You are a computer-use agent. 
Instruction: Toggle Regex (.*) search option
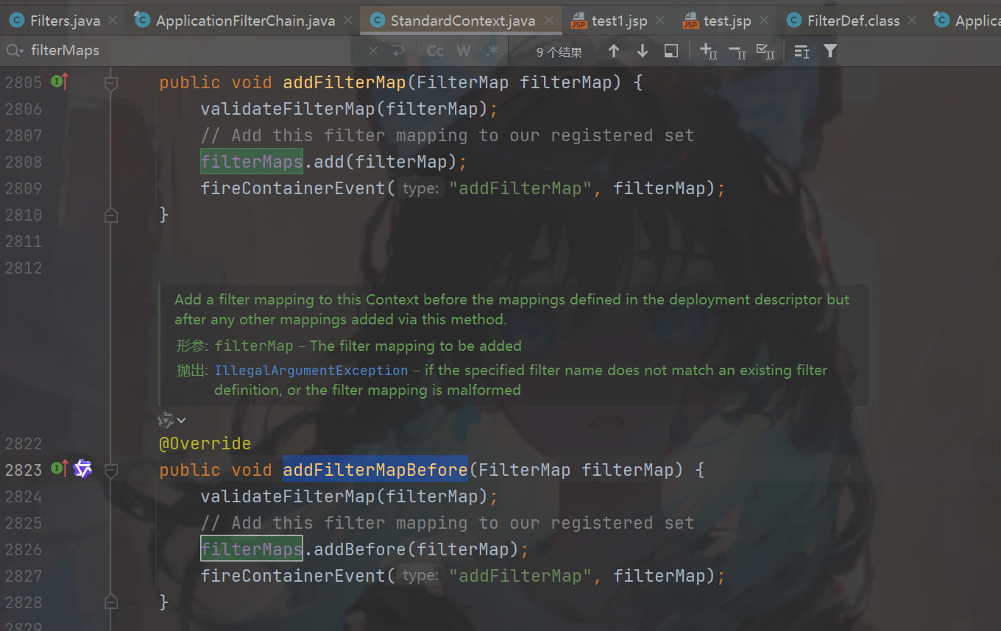point(492,51)
